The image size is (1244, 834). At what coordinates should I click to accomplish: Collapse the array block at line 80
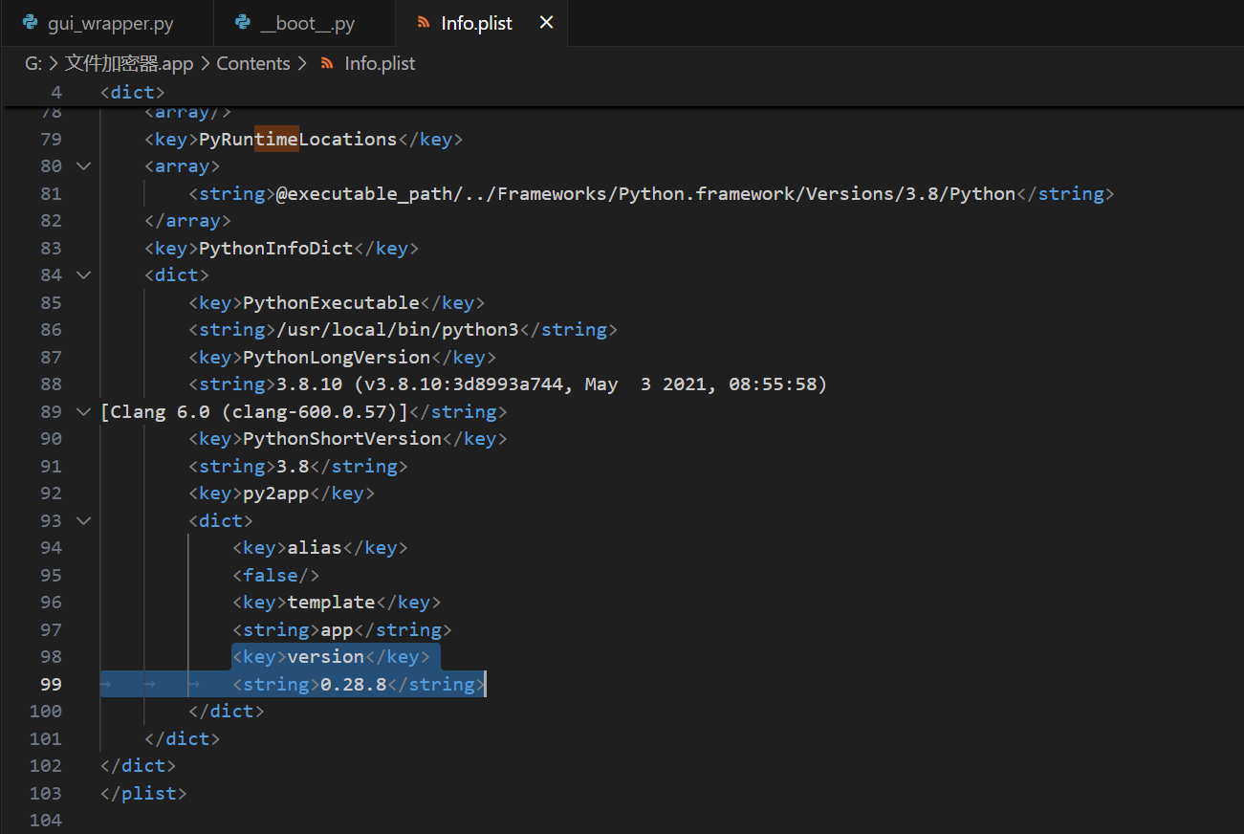click(83, 166)
